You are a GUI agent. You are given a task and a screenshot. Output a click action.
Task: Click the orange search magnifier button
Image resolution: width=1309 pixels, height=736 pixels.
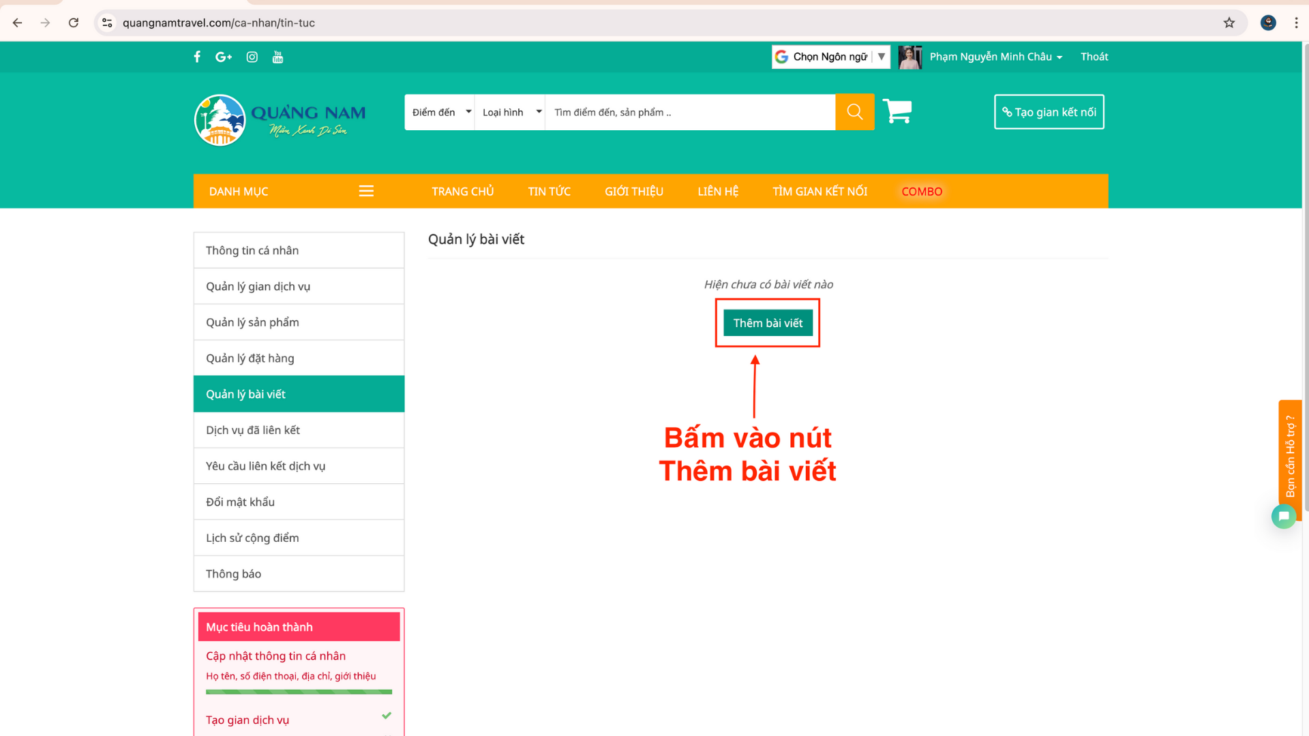coord(854,112)
